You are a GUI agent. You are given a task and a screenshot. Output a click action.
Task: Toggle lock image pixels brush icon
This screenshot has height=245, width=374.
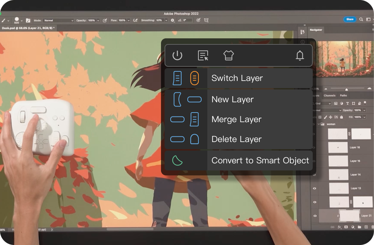[x=325, y=117]
